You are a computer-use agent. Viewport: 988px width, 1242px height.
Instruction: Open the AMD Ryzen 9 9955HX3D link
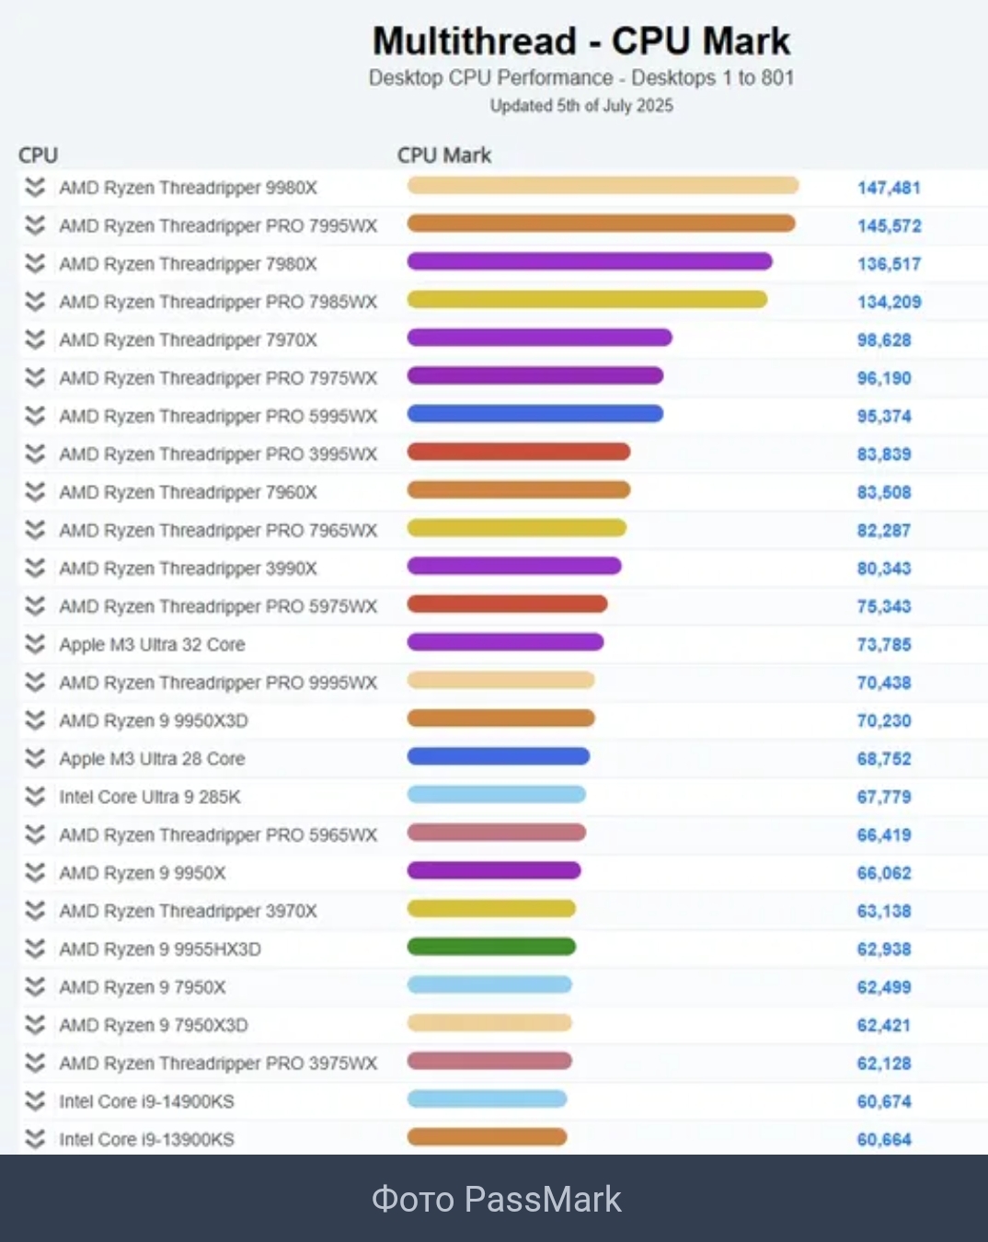click(160, 949)
